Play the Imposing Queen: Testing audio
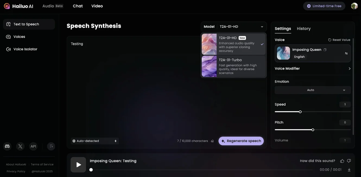Image resolution: width=361 pixels, height=177 pixels. click(78, 165)
